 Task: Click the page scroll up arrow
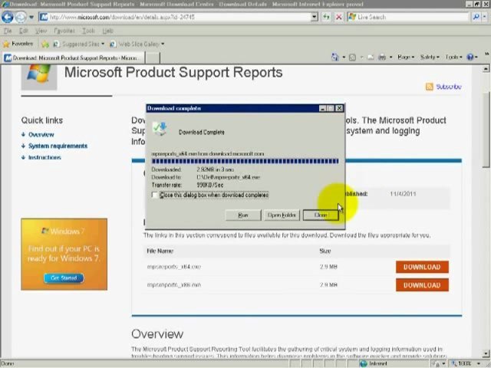(x=486, y=68)
